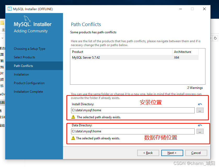Undo the Install Directory change with revert arrow
Screen dimensions: 219x168
click(x=200, y=104)
